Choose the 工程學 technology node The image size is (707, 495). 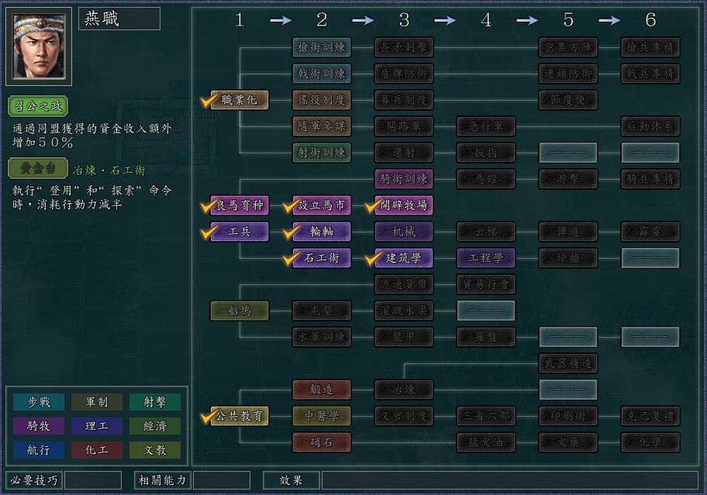pyautogui.click(x=486, y=258)
